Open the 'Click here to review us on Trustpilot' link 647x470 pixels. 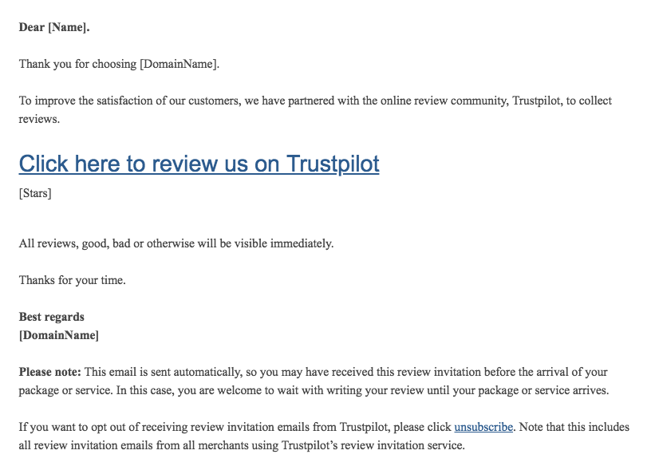[199, 164]
